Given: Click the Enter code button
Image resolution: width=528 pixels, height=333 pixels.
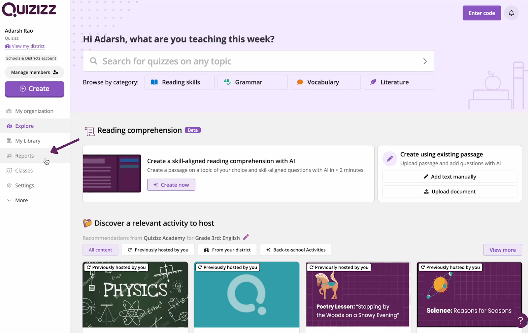Looking at the screenshot, I should (x=482, y=13).
